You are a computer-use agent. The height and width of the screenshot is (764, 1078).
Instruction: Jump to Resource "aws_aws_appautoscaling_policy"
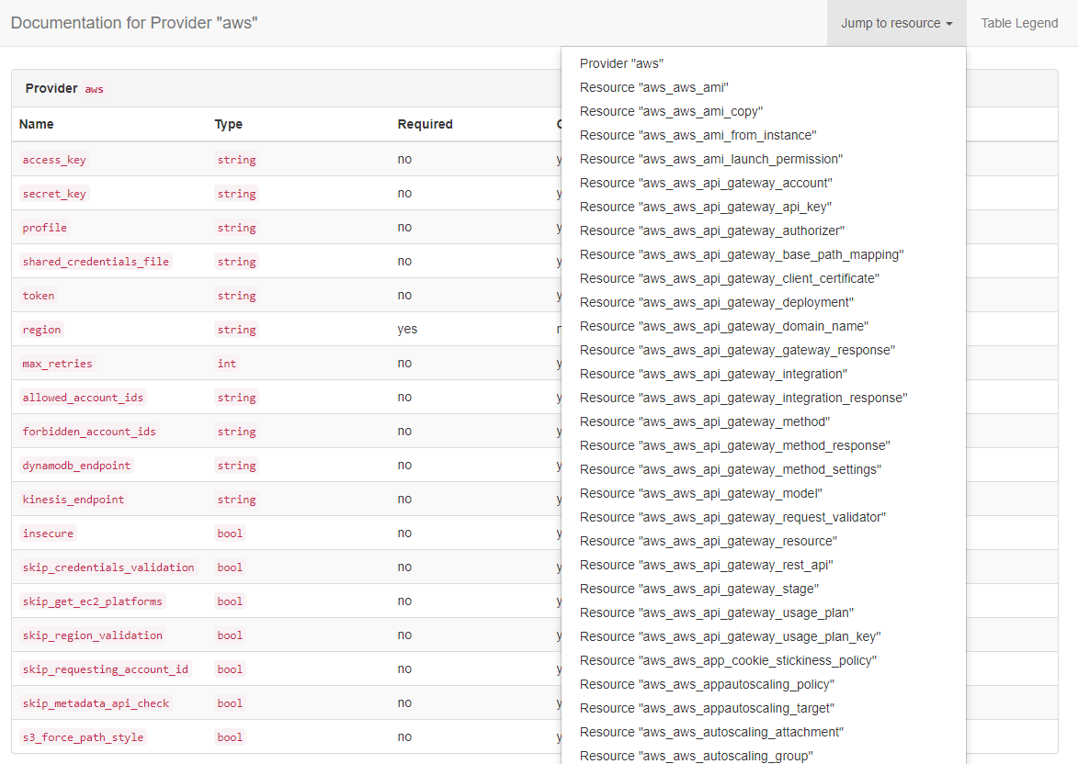click(x=763, y=684)
